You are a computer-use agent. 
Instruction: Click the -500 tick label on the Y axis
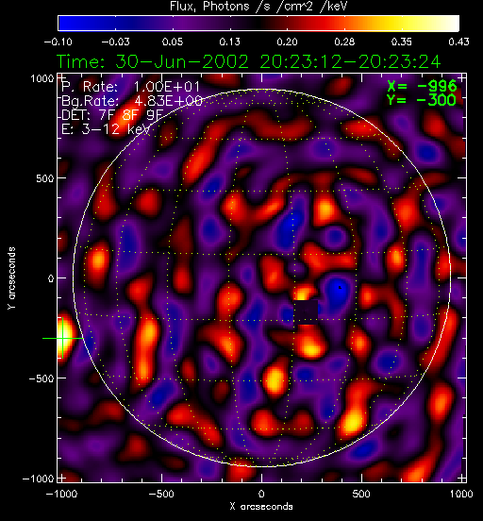point(41,378)
